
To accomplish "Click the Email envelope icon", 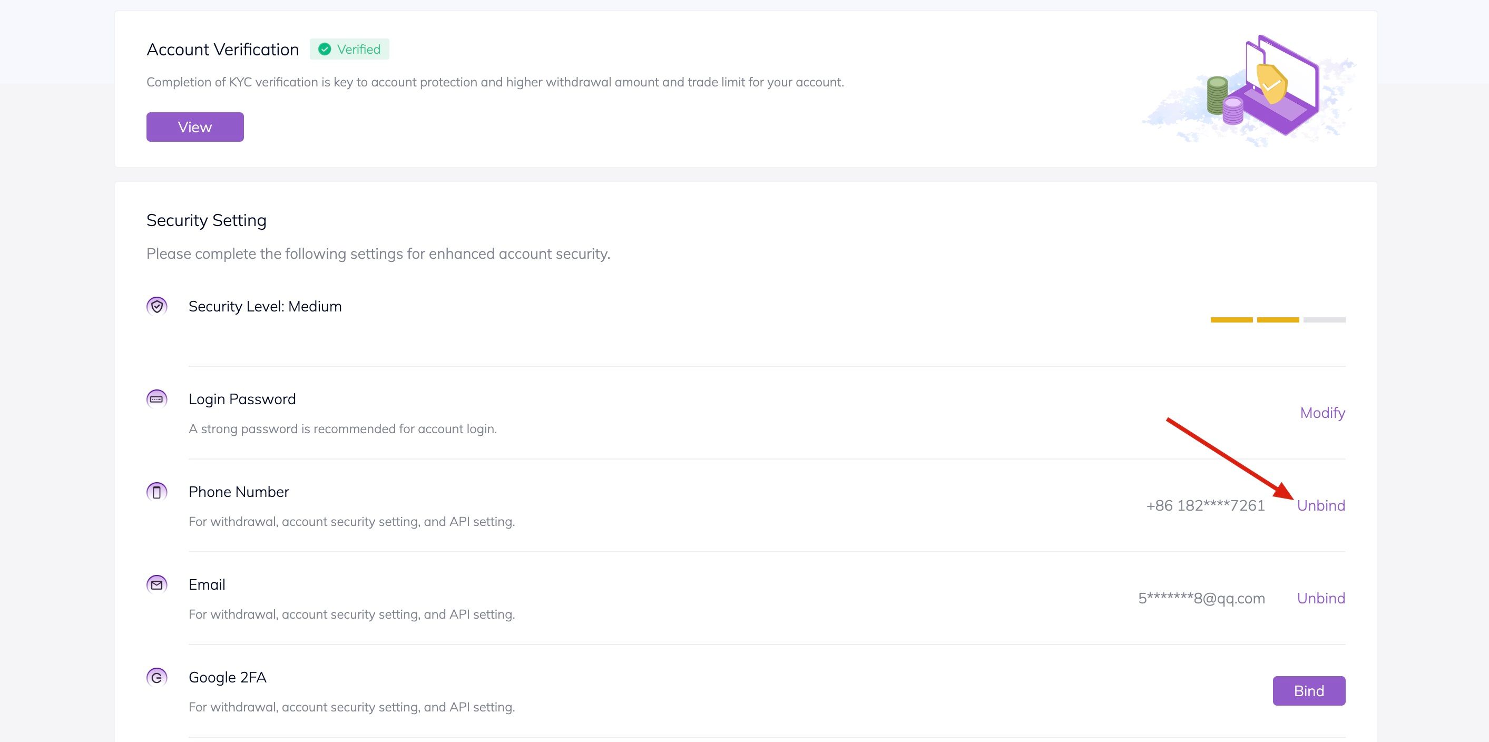I will 156,584.
